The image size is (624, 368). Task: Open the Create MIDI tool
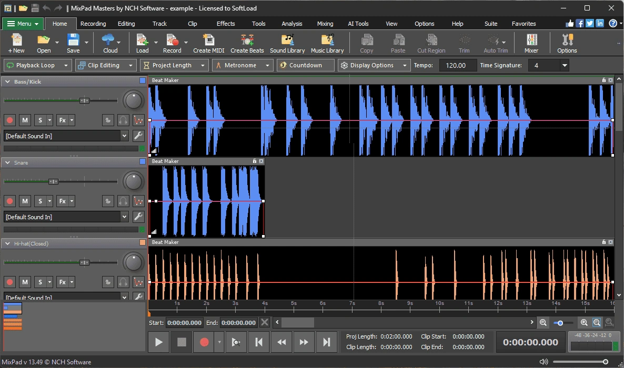pos(208,43)
